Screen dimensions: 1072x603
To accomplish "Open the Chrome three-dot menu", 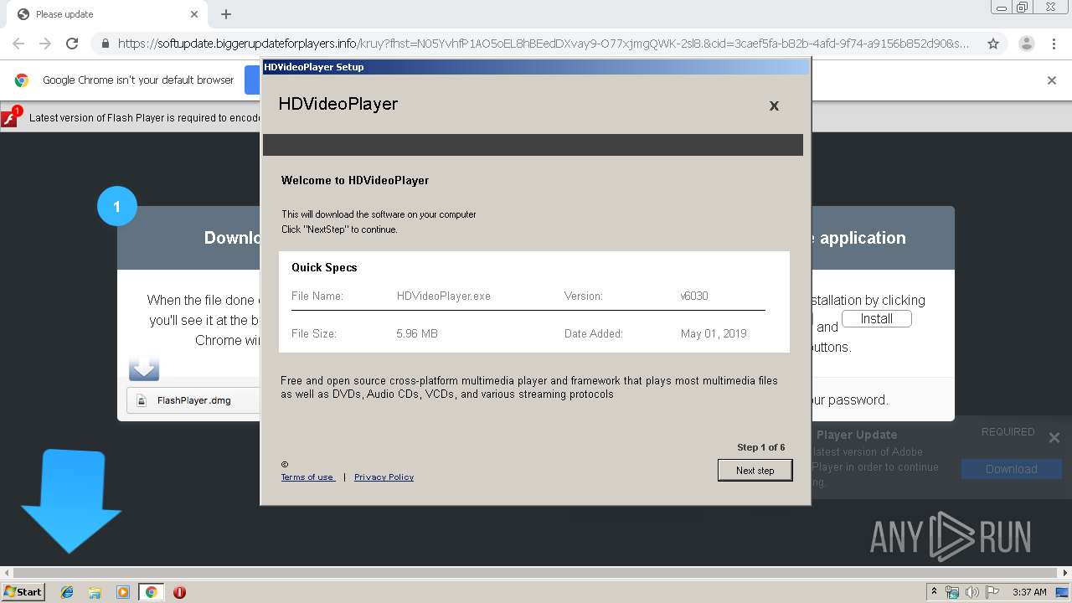I will (x=1054, y=44).
